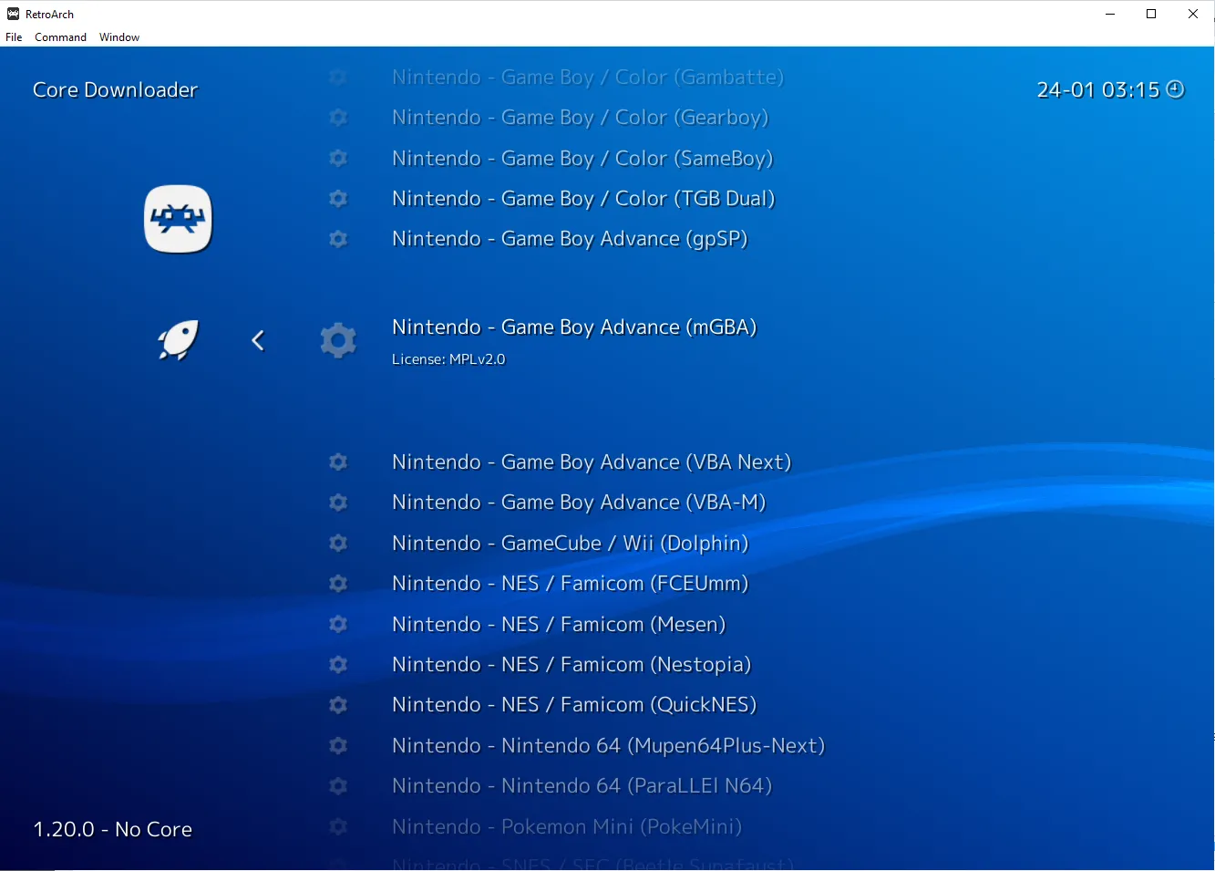Click the gear icon beside Mesen core
The width and height of the screenshot is (1215, 871).
(x=338, y=624)
